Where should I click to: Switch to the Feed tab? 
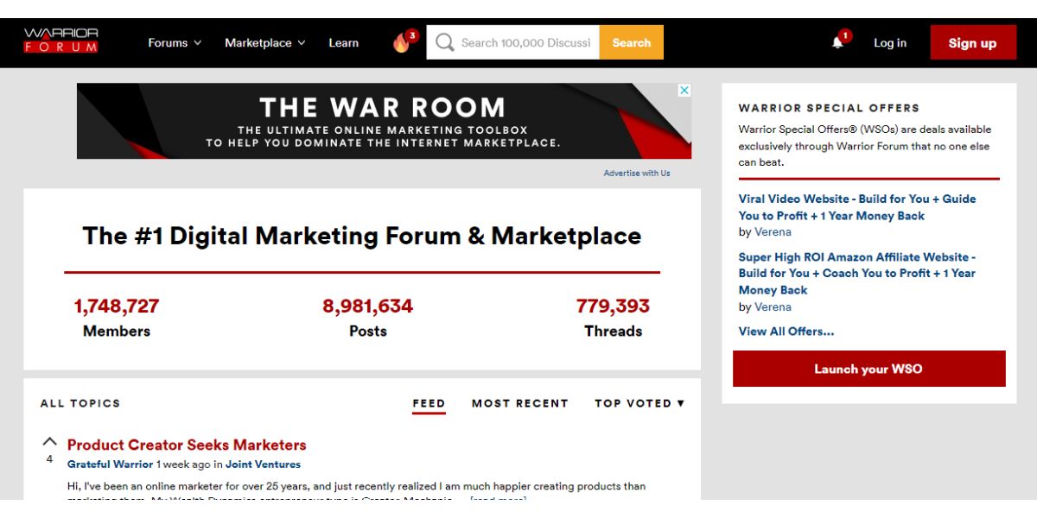click(429, 403)
